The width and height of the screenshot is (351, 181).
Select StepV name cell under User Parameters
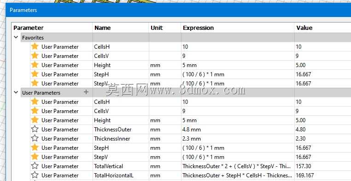coord(121,157)
